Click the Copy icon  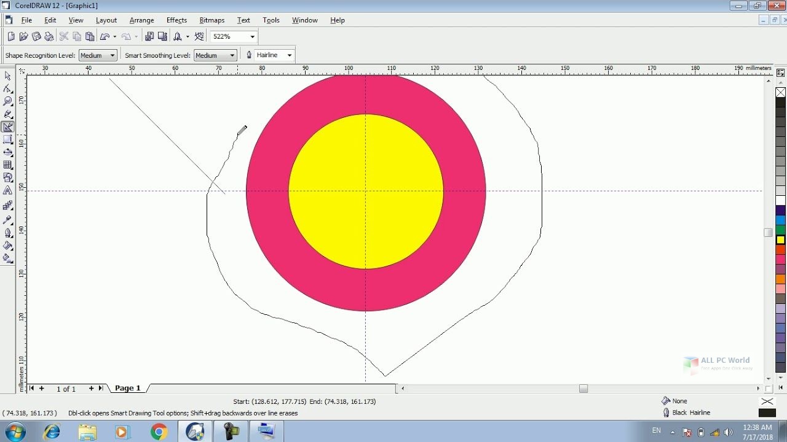[x=77, y=37]
